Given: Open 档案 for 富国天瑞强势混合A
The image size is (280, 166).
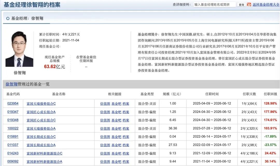Looking at the screenshot, I should click(126, 128).
